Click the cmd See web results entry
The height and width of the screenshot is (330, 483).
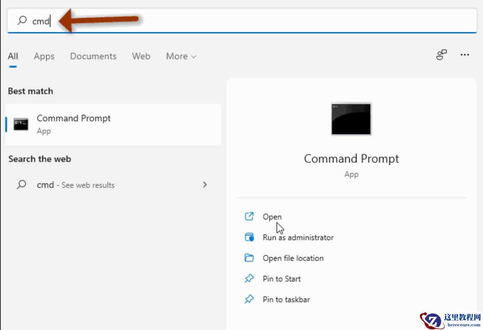click(x=76, y=185)
